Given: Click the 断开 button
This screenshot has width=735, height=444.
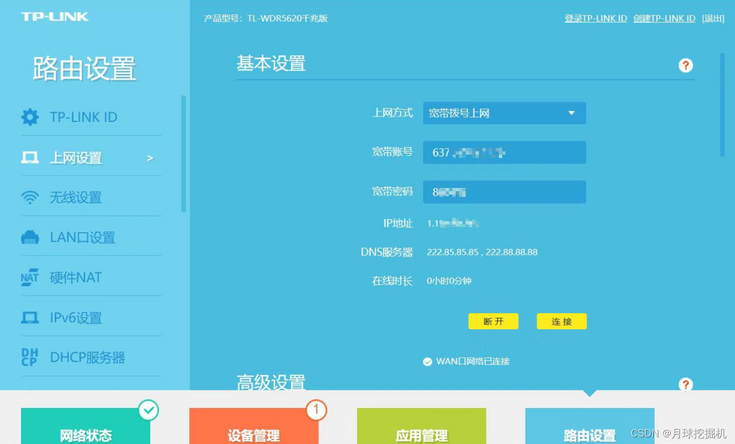Looking at the screenshot, I should (493, 321).
